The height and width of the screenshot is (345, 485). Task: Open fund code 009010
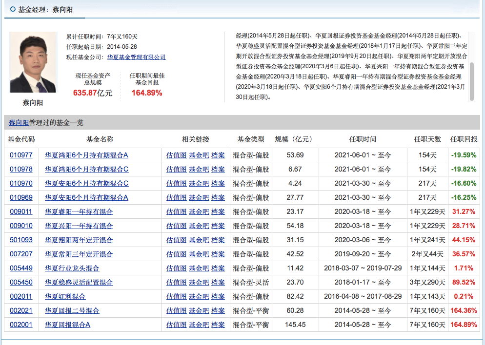point(21,226)
